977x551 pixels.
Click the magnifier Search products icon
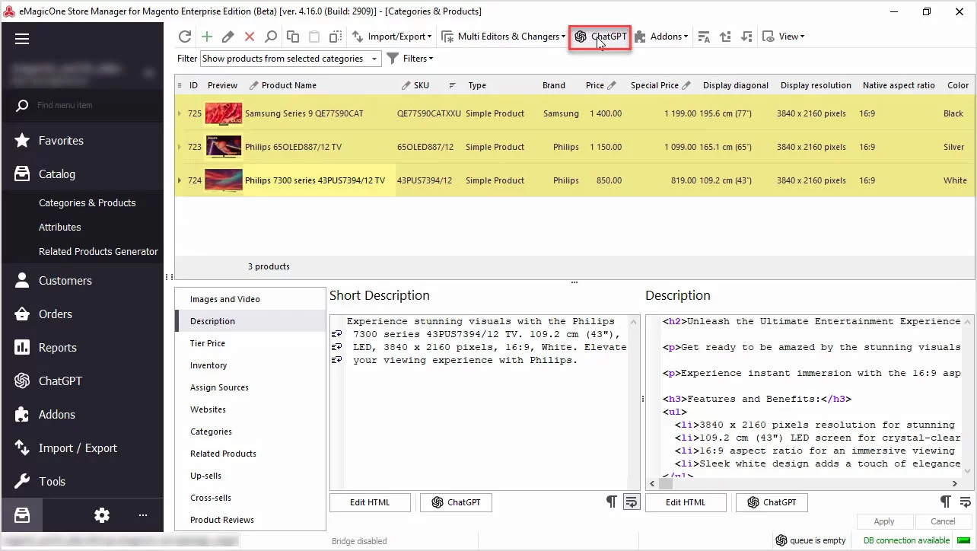coord(271,37)
